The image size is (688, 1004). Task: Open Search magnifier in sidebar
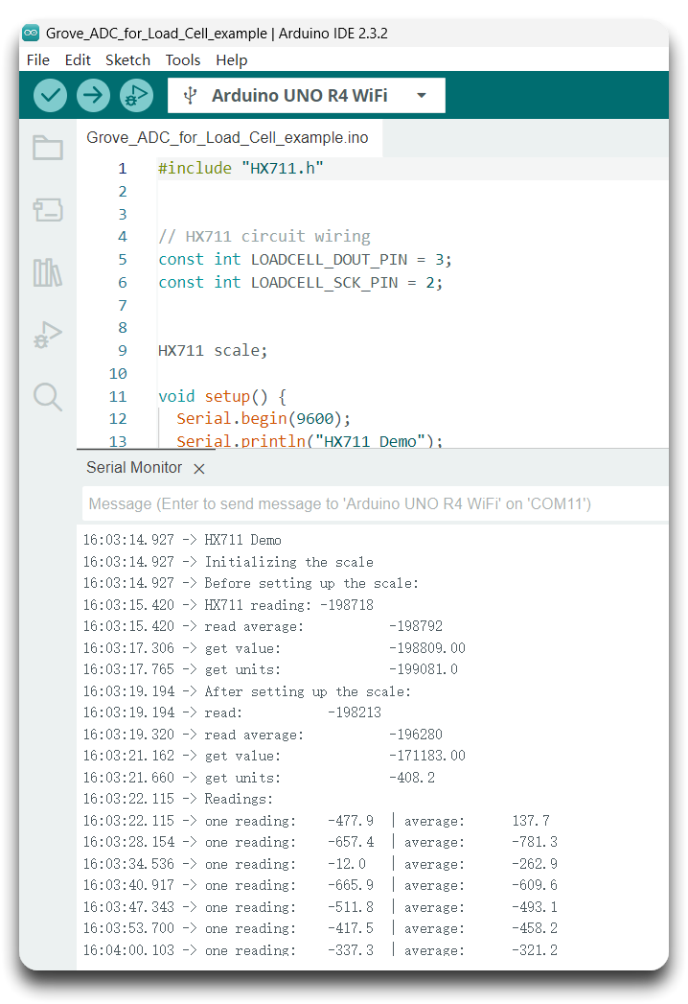(48, 397)
